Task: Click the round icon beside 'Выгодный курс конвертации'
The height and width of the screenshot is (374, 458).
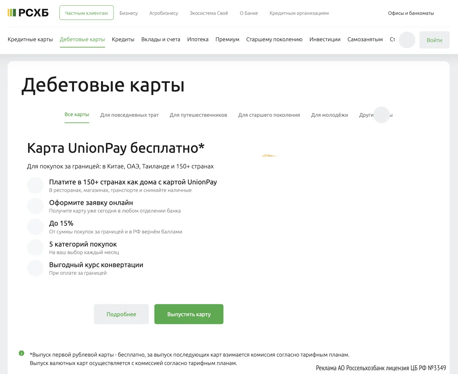Action: pos(35,268)
